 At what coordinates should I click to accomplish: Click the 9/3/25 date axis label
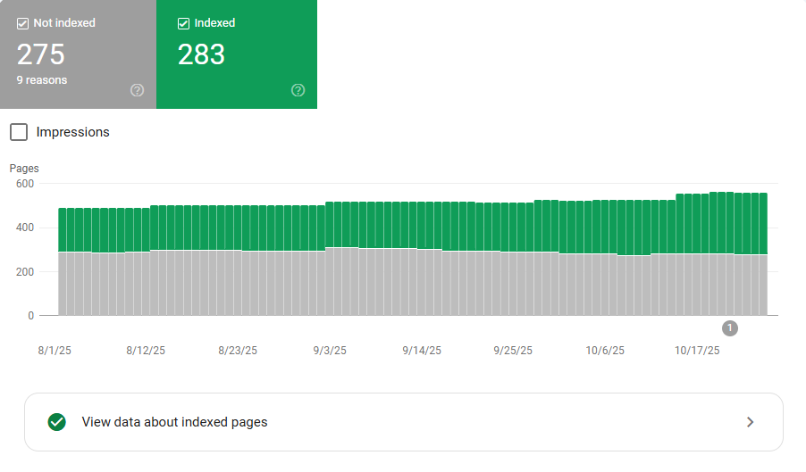tap(330, 351)
